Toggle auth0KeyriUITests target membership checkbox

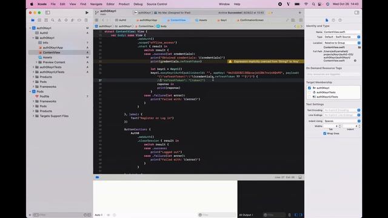coord(309,97)
